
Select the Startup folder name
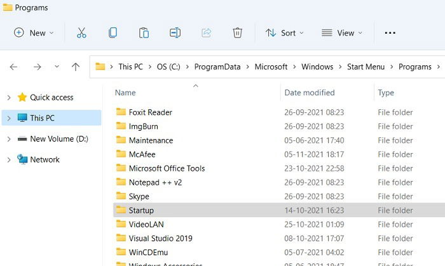click(x=141, y=211)
